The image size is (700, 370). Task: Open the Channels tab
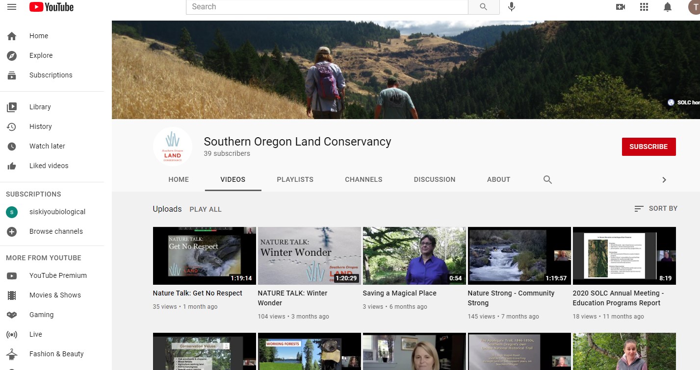pyautogui.click(x=363, y=179)
